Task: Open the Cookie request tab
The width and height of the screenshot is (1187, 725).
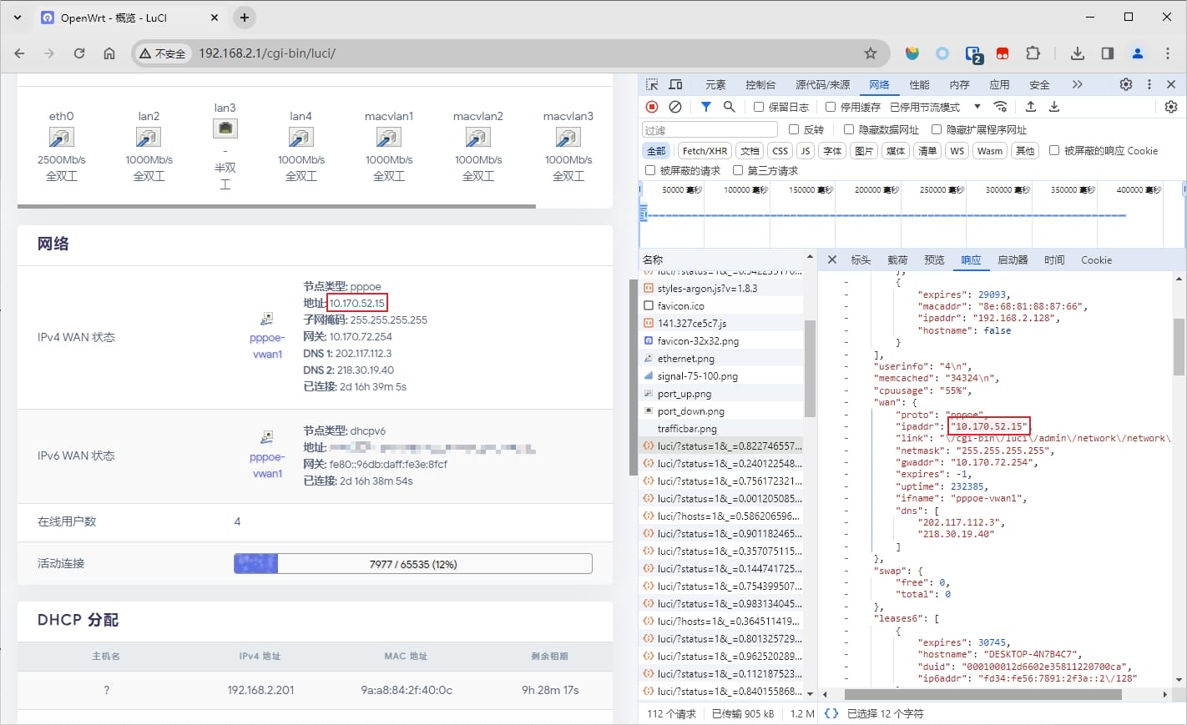Action: click(x=1096, y=259)
